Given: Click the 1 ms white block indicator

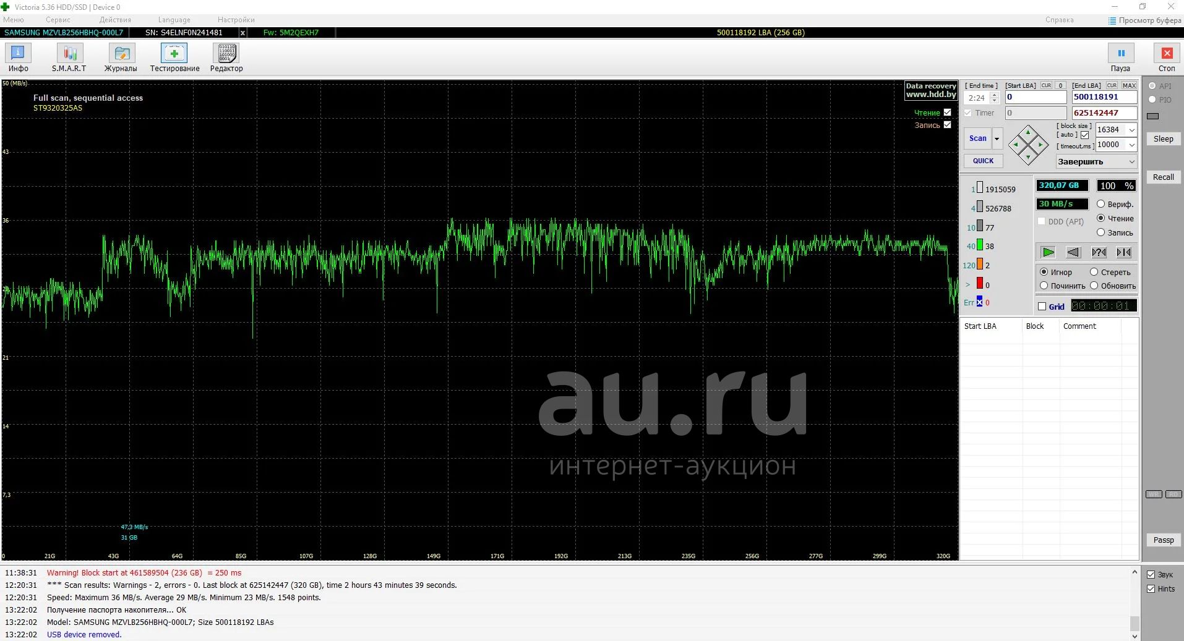Looking at the screenshot, I should tap(980, 188).
